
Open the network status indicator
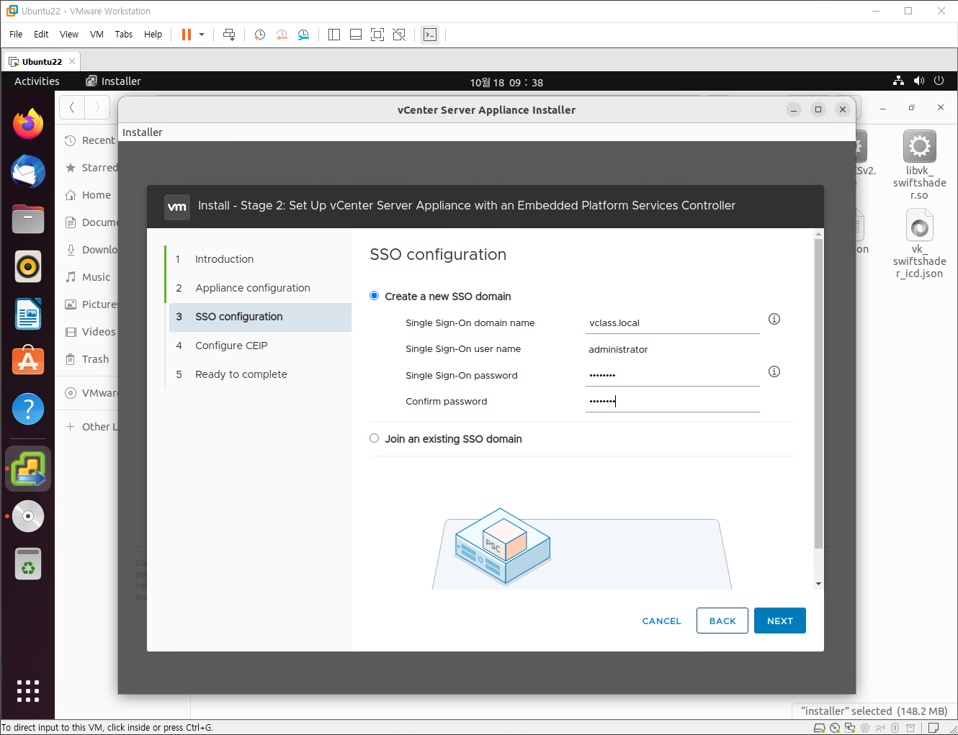898,81
